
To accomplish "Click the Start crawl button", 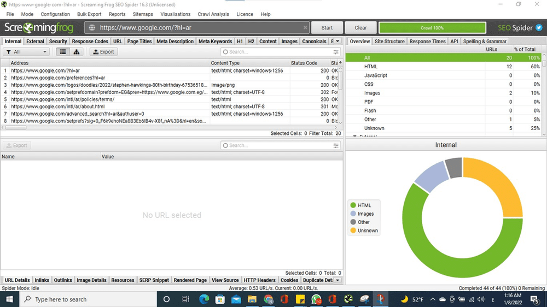I will tap(327, 27).
